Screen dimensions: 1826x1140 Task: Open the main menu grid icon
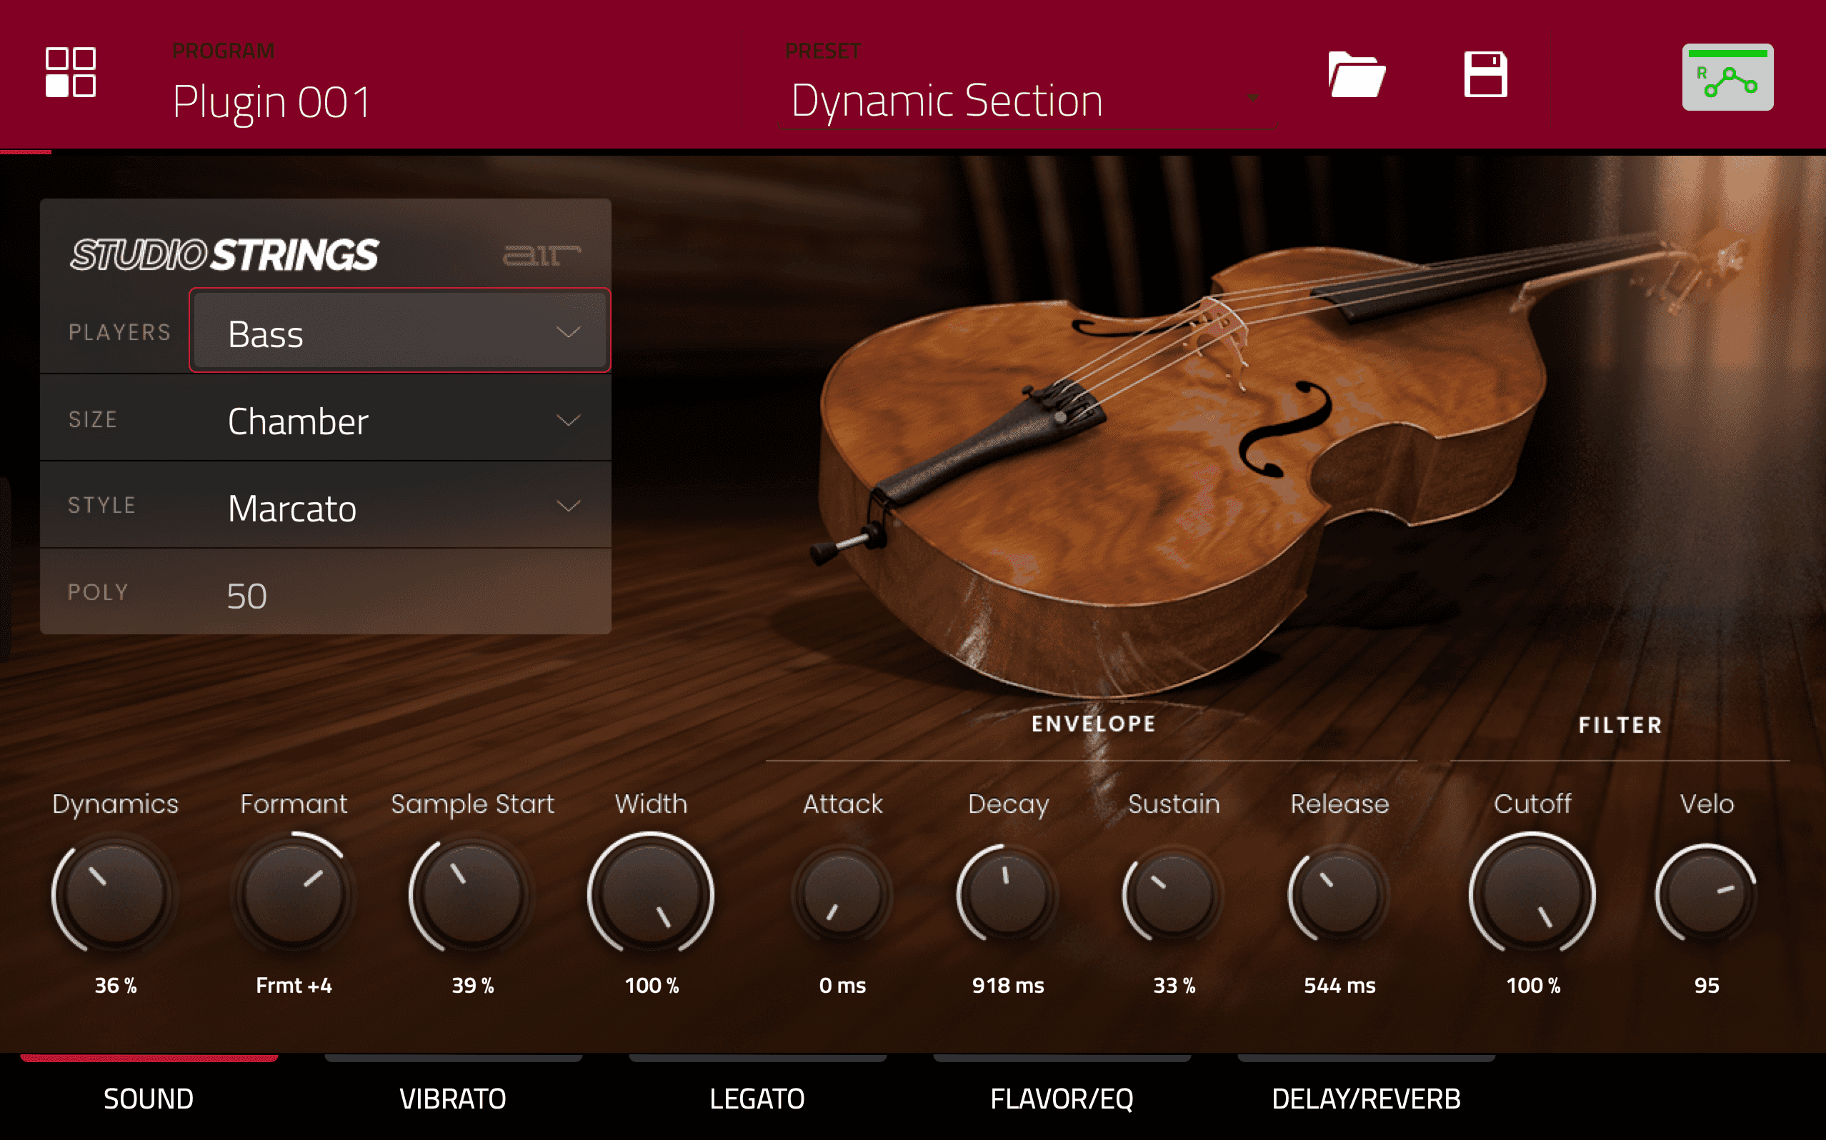tap(70, 72)
